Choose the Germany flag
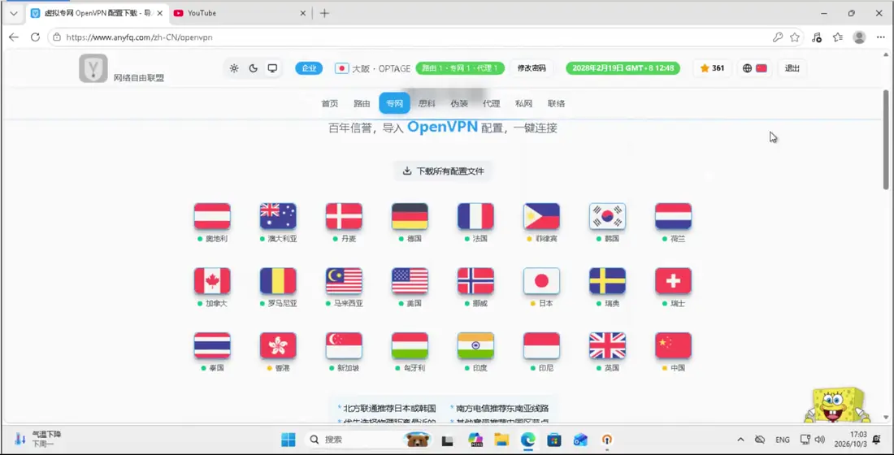The image size is (894, 455). pyautogui.click(x=410, y=216)
